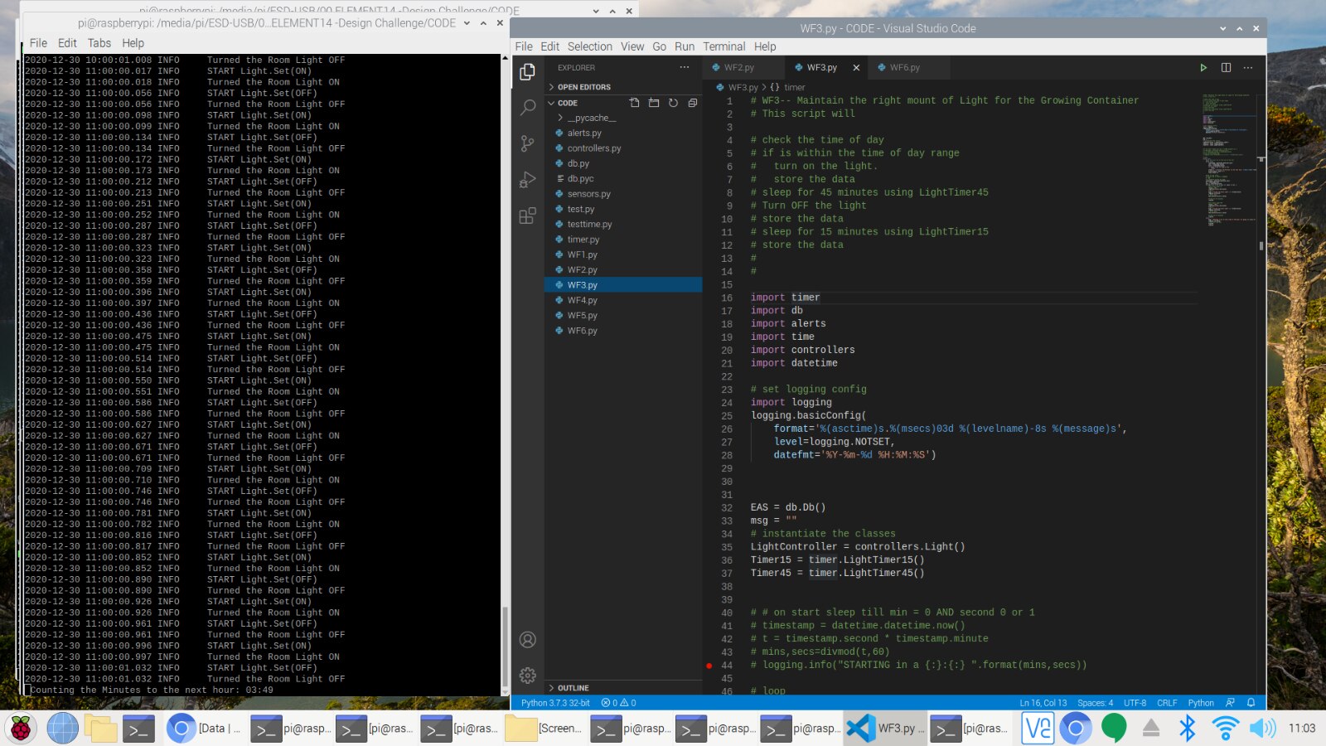The image size is (1326, 746).
Task: Open controllers.py from the file explorer
Action: click(593, 148)
